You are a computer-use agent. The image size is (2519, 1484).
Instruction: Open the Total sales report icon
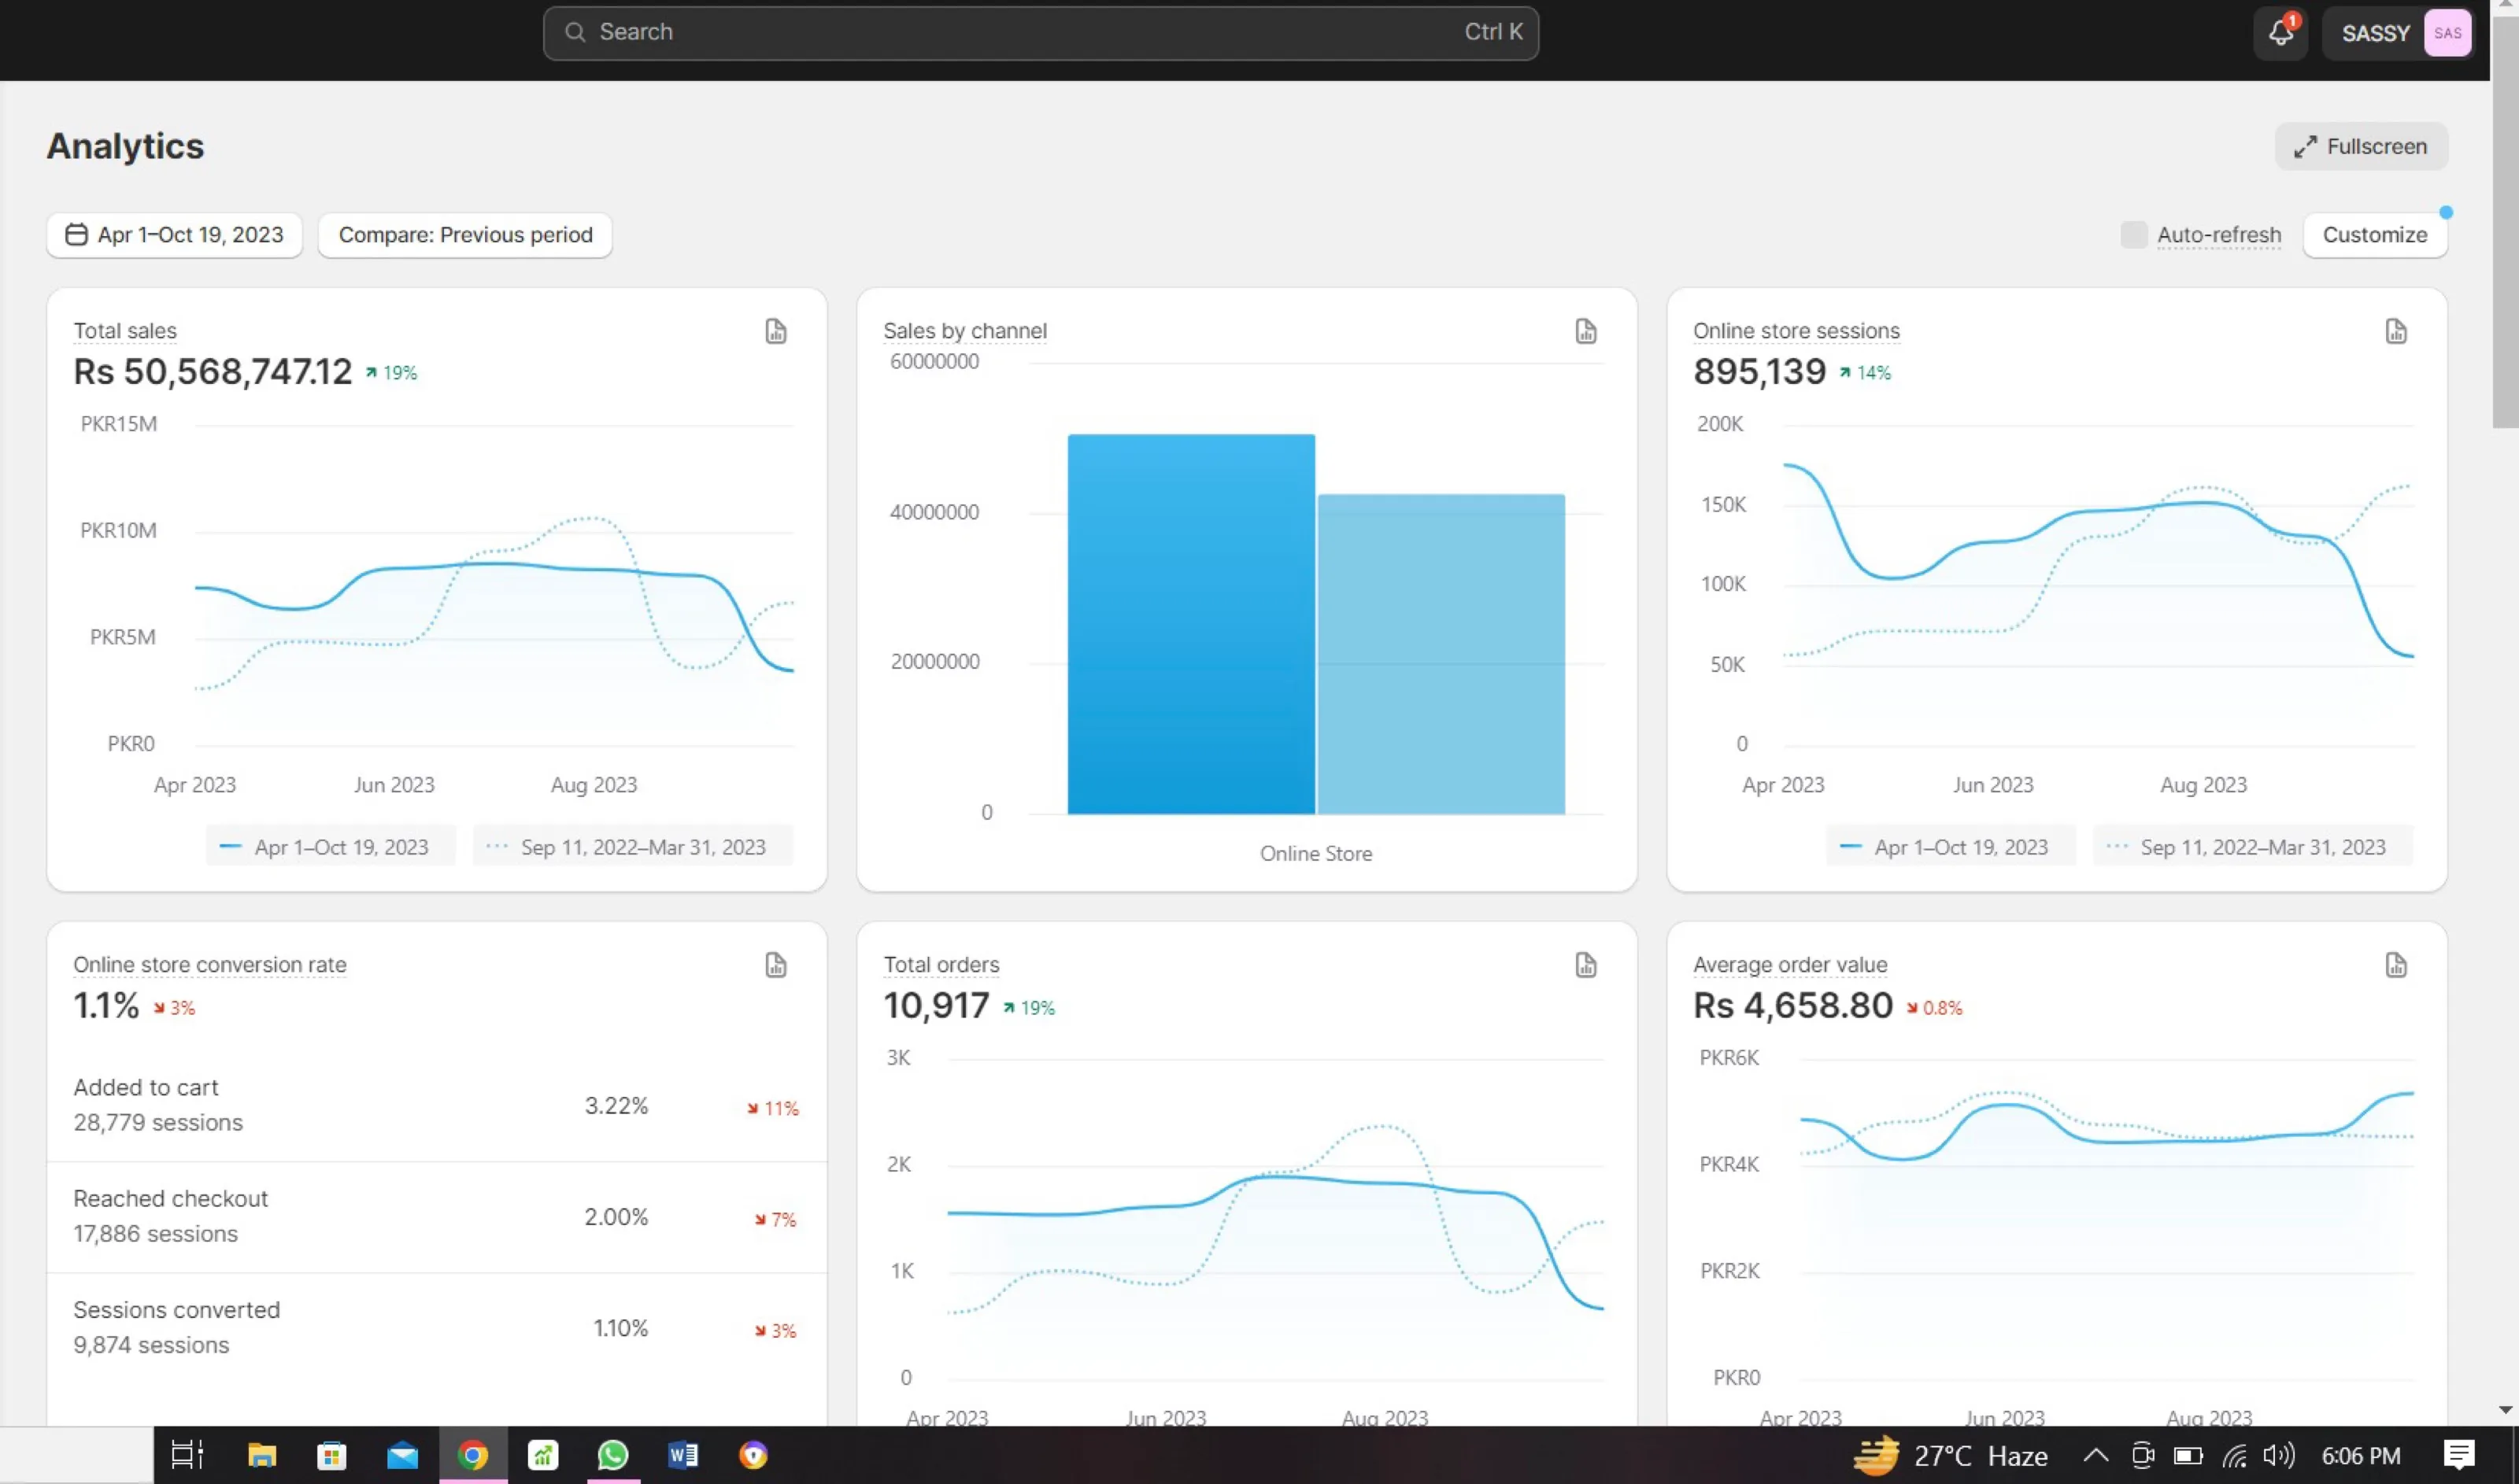[775, 331]
